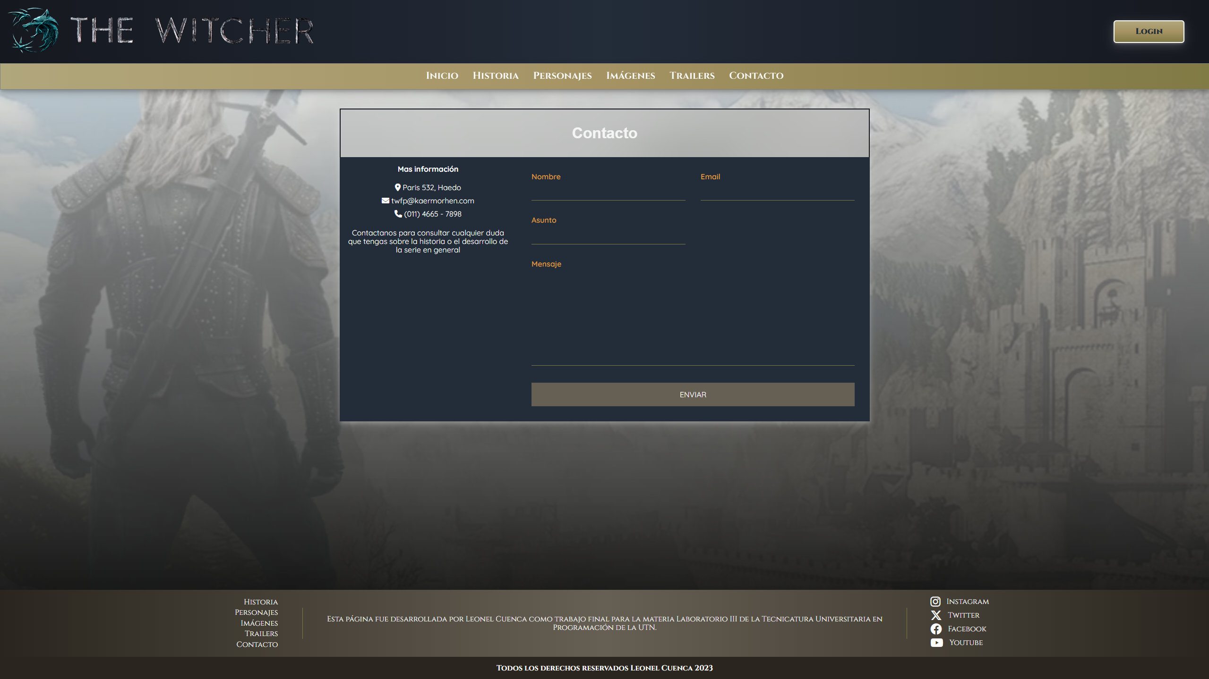This screenshot has width=1209, height=679.
Task: Open the Instagram text link in footer
Action: pos(968,602)
